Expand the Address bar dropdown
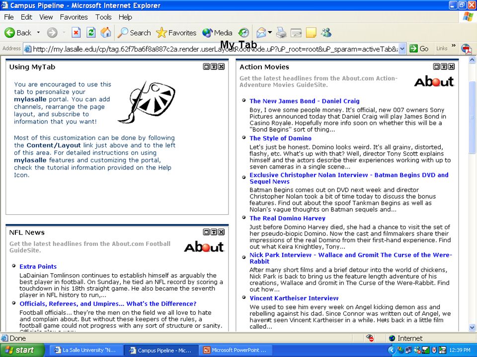Viewport: 477px width, 357px height. (402, 49)
